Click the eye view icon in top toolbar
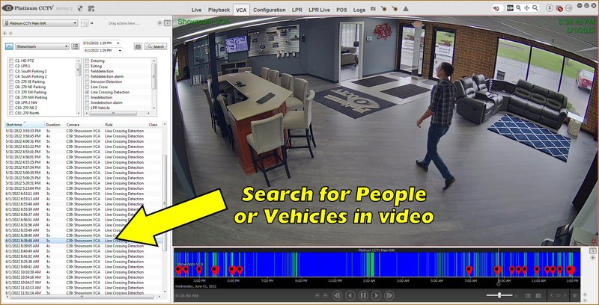Image resolution: width=599 pixels, height=305 pixels. [x=512, y=9]
